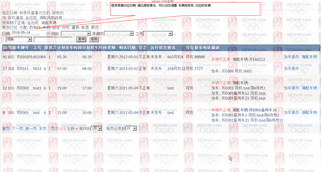Click description 调配车辆:苏E001备用车14
This screenshot has height=172, width=321.
(255, 110)
